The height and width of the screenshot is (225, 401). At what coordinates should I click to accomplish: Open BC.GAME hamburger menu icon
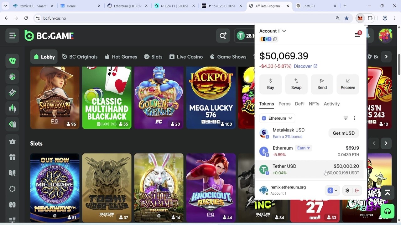click(12, 36)
